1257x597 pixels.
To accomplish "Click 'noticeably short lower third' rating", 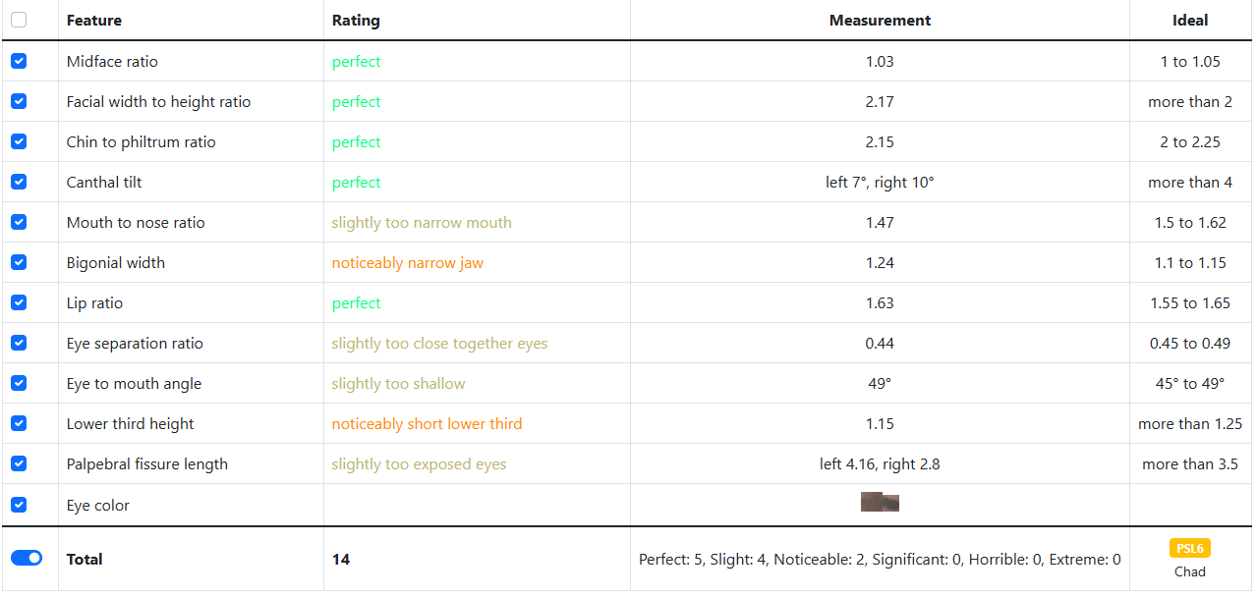I will [427, 424].
